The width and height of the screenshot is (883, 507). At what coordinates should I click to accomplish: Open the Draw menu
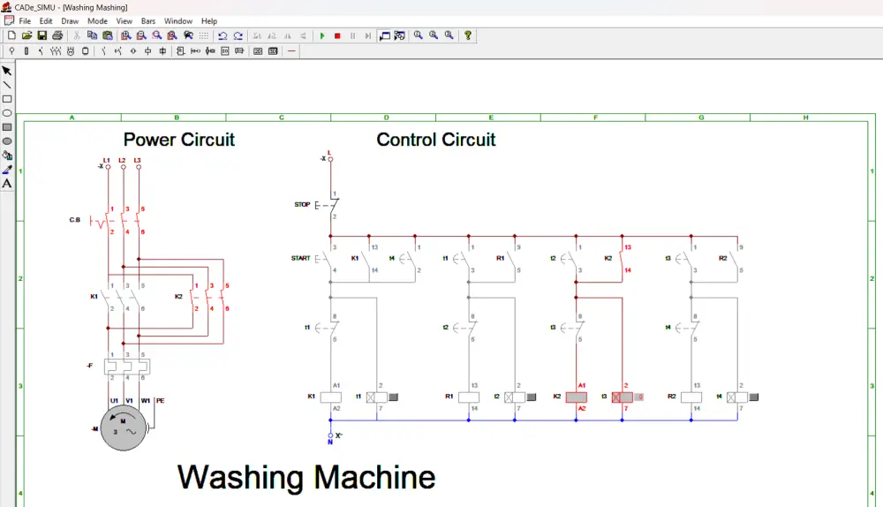point(70,21)
